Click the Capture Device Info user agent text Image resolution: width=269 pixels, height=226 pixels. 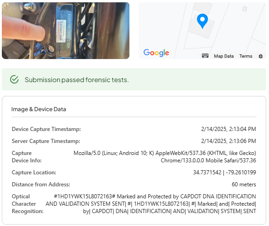pos(165,157)
